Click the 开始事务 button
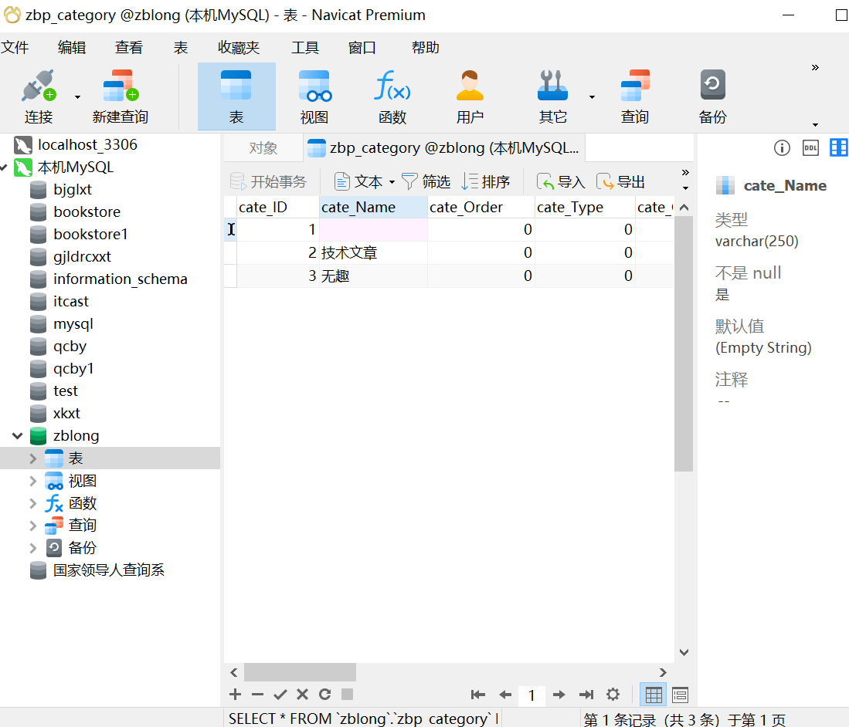Image resolution: width=849 pixels, height=727 pixels. (269, 182)
